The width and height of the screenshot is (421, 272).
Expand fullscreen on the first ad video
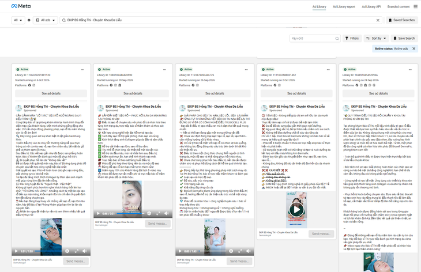tap(76, 251)
